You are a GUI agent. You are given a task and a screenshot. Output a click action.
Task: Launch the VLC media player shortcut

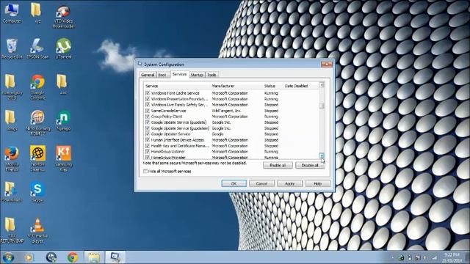[x=37, y=230]
